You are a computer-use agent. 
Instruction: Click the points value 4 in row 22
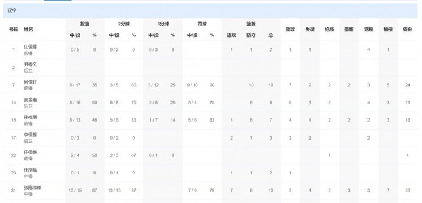pyautogui.click(x=408, y=155)
